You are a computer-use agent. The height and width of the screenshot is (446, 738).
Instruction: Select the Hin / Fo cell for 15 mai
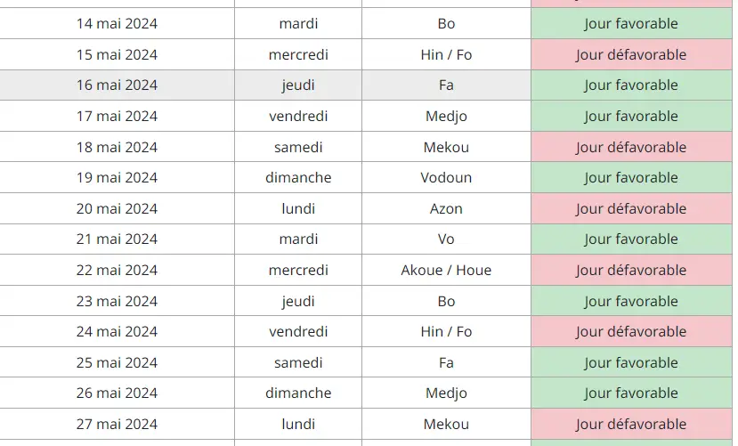446,55
